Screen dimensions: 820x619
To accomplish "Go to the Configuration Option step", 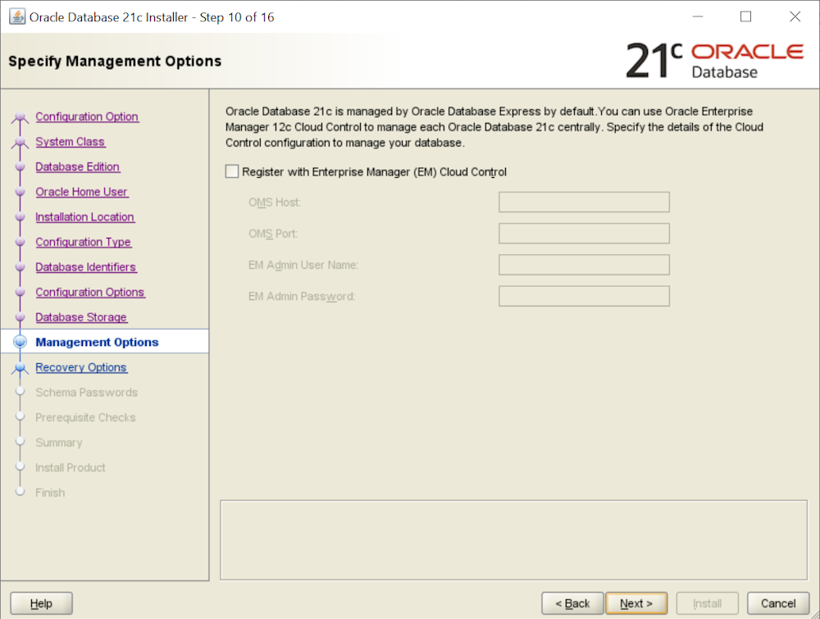I will coord(87,117).
